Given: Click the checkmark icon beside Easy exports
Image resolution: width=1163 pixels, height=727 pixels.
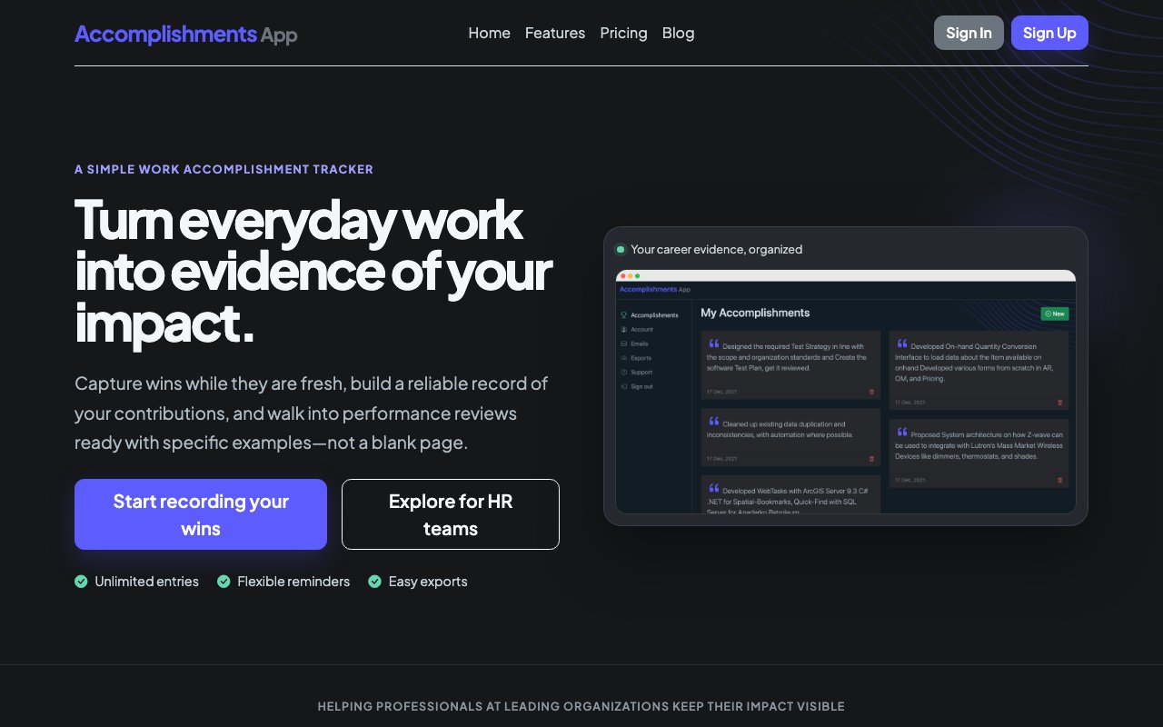Looking at the screenshot, I should point(374,582).
